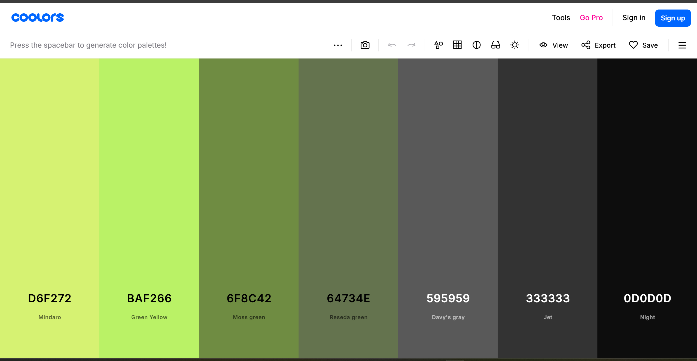
Task: Open the View options with eye icon
Action: point(553,45)
